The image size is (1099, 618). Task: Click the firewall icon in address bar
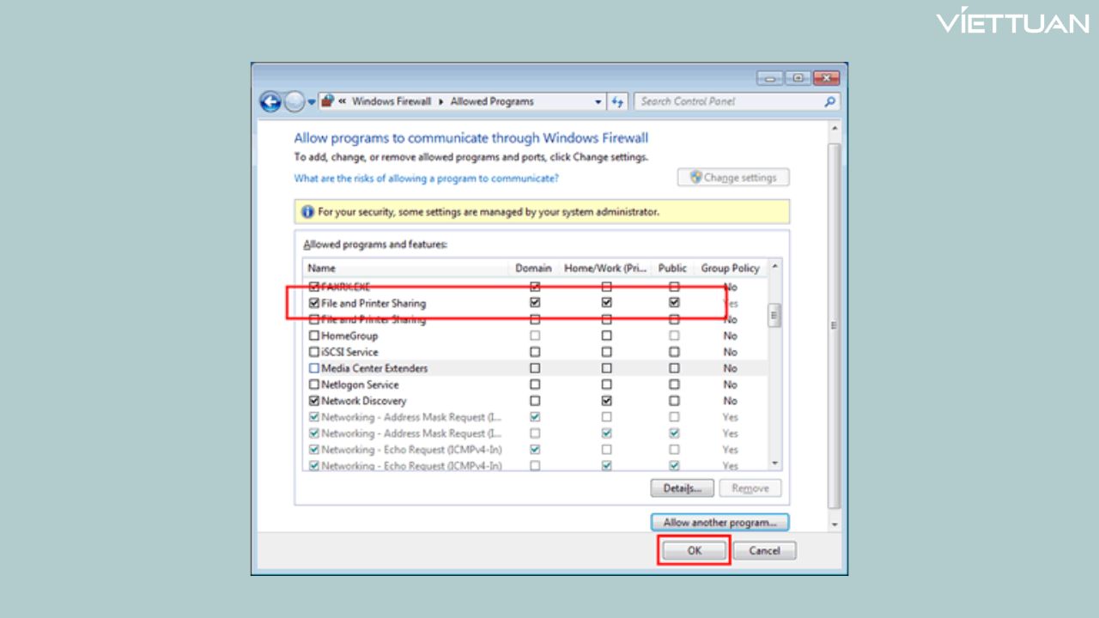(x=327, y=101)
